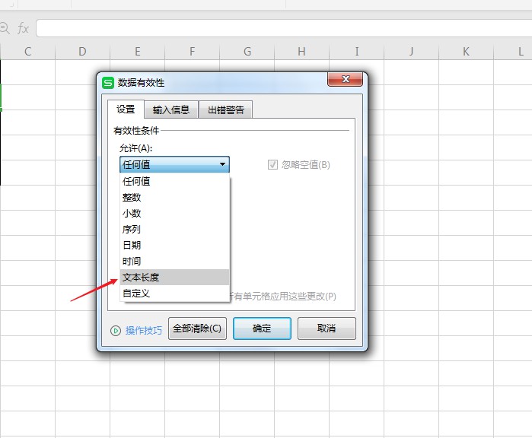Cancel the dialog with 取消
Screen dimensions: 532x438
pyautogui.click(x=327, y=328)
